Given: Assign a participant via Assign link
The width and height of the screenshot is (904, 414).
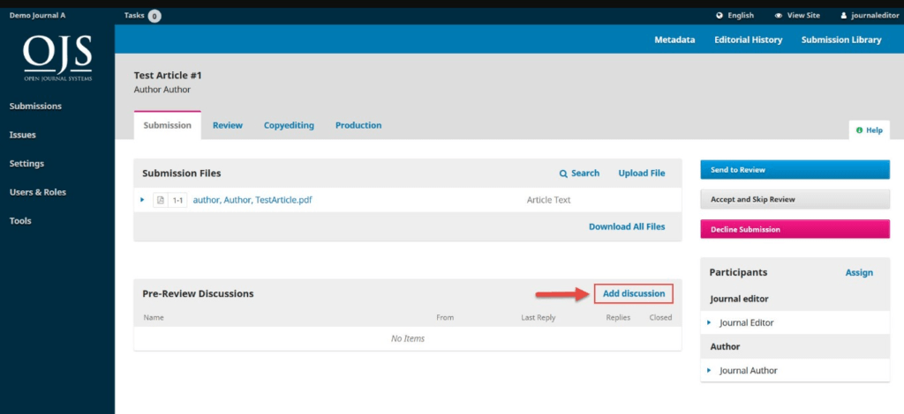Looking at the screenshot, I should [859, 273].
